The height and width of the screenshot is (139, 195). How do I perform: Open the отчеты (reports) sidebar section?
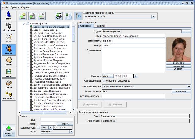coord(9,83)
